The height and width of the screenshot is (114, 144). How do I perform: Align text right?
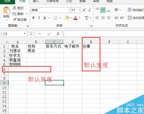point(109,18)
